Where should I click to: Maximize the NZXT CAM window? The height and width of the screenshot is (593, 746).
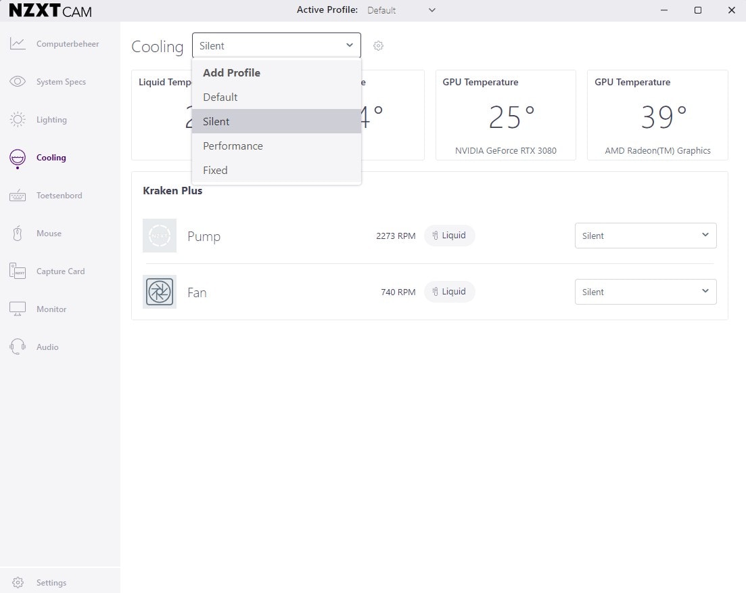698,10
